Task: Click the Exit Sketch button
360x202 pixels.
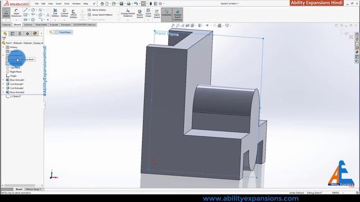Action: 6,13
